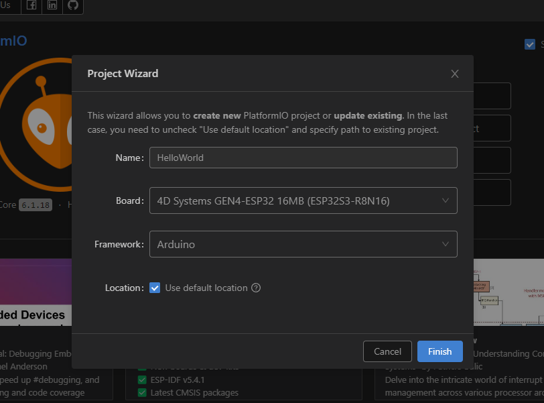The image size is (544, 403).
Task: Open the Framework dropdown showing Arduino
Action: click(x=303, y=244)
